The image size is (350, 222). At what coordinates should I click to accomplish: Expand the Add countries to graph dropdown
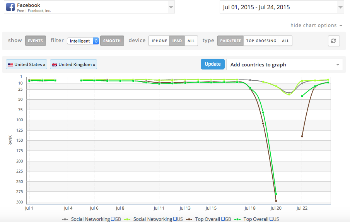(x=284, y=64)
